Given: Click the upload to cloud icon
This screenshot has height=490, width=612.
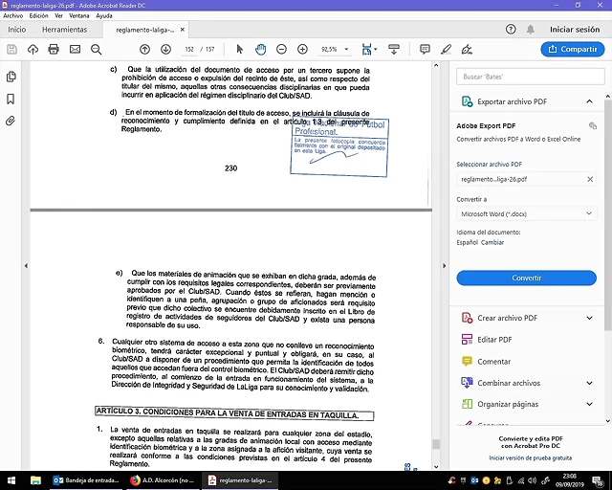Looking at the screenshot, I should point(33,49).
